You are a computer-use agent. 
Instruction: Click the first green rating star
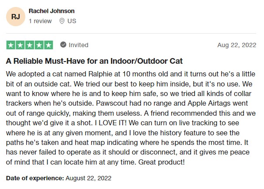(11, 45)
